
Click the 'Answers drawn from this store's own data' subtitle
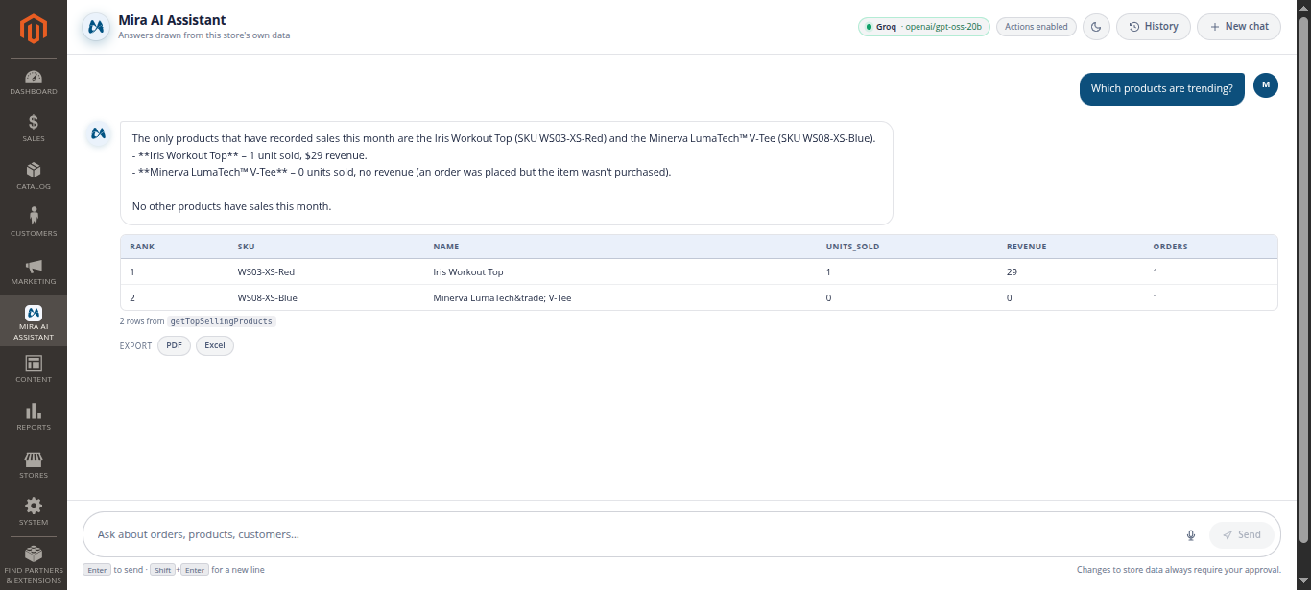pyautogui.click(x=203, y=35)
